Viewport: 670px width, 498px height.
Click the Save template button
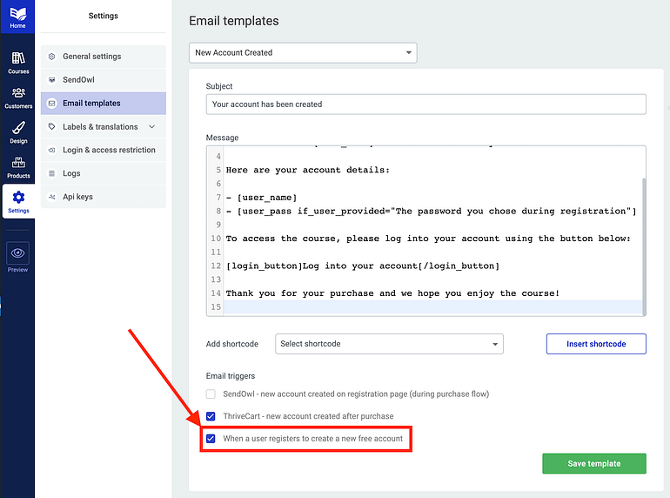point(593,464)
